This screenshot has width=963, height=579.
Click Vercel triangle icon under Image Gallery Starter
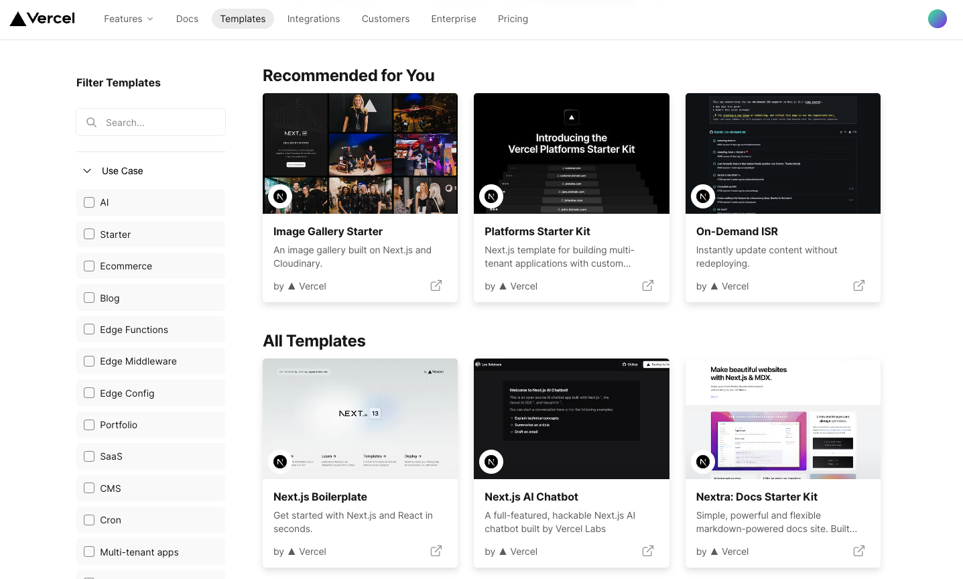coord(292,286)
